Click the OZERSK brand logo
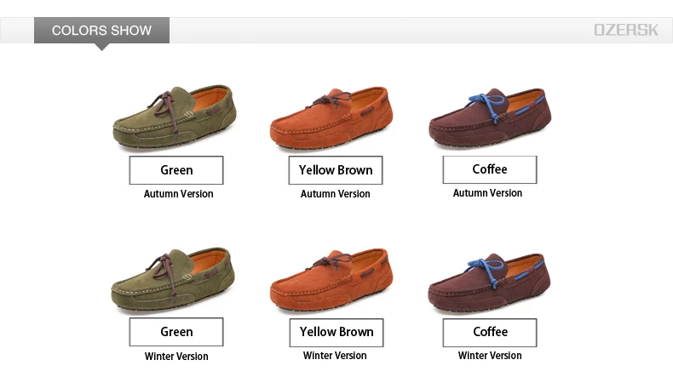Image resolution: width=673 pixels, height=377 pixels. point(626,30)
